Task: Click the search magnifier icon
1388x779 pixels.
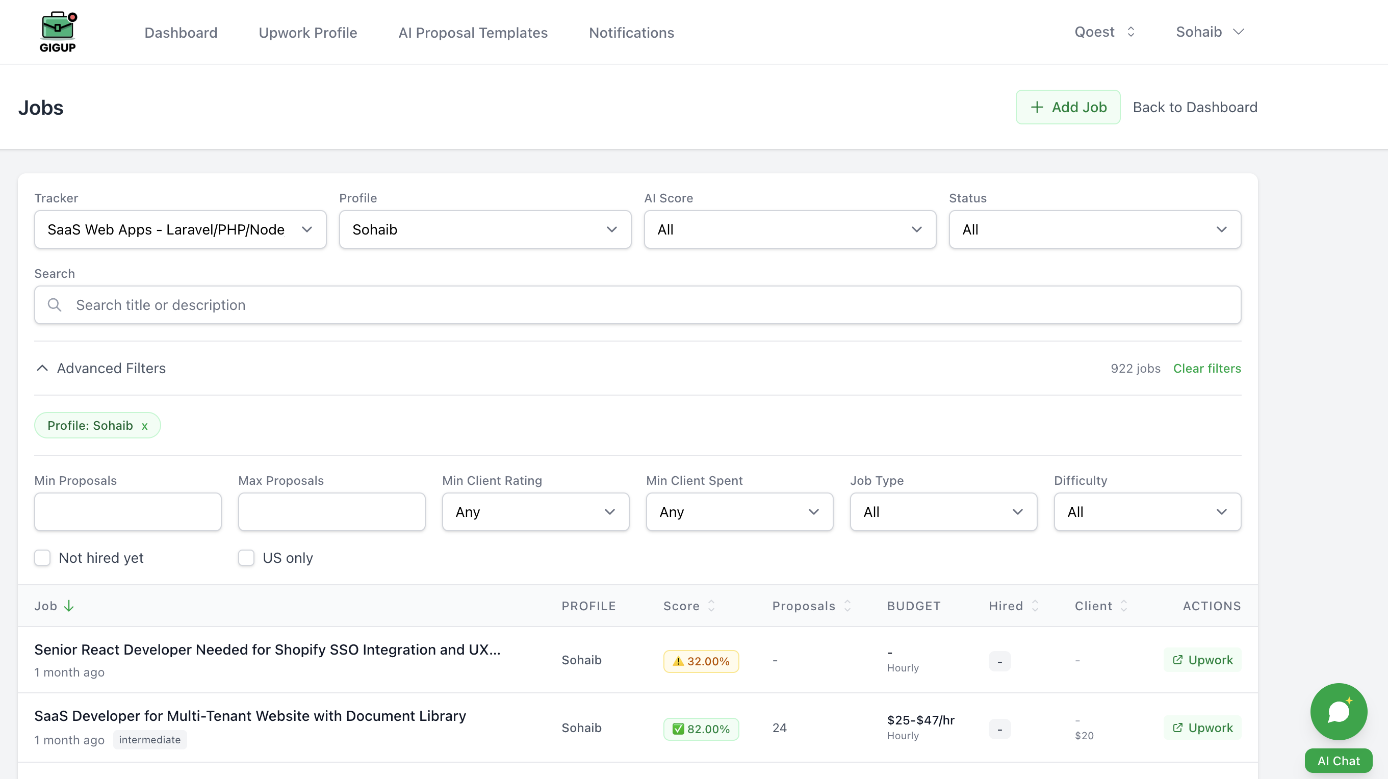Action: pos(55,305)
